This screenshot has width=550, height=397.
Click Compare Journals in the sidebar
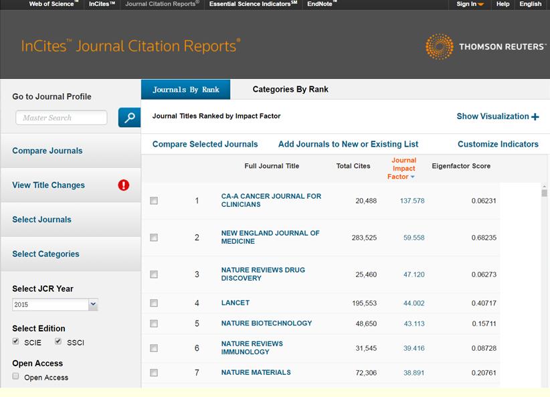pos(48,151)
